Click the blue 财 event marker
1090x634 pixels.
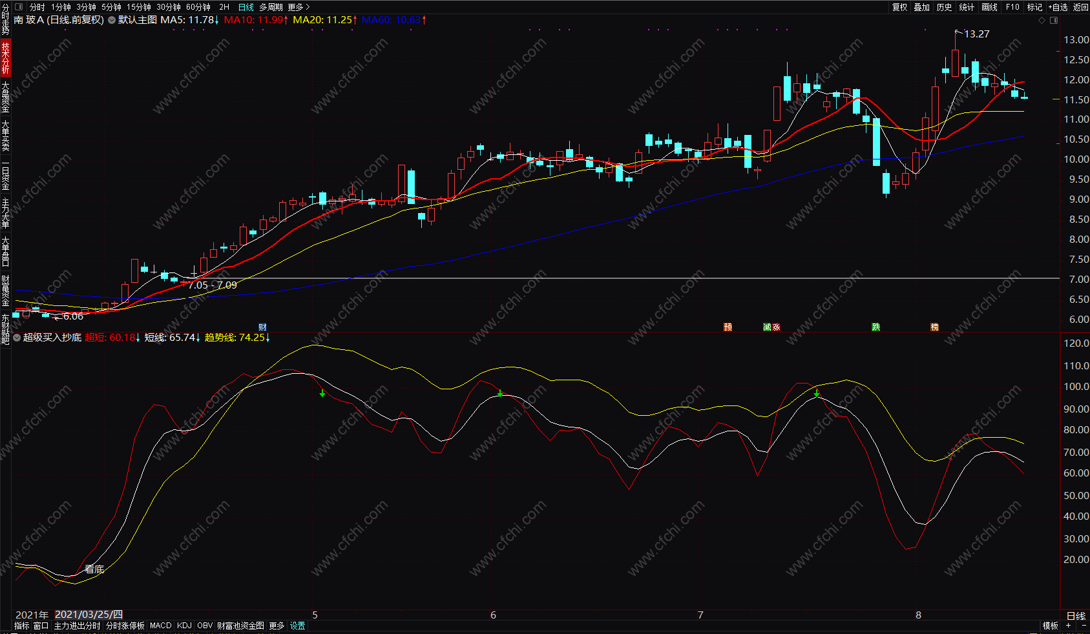click(262, 327)
